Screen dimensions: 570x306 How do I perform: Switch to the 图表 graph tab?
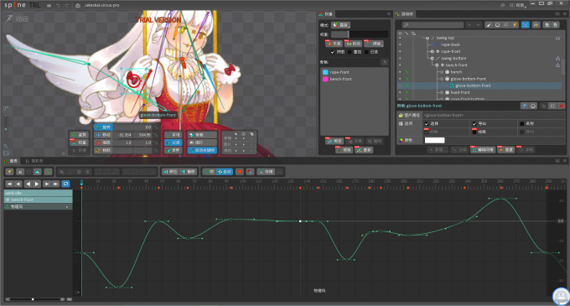click(x=11, y=161)
